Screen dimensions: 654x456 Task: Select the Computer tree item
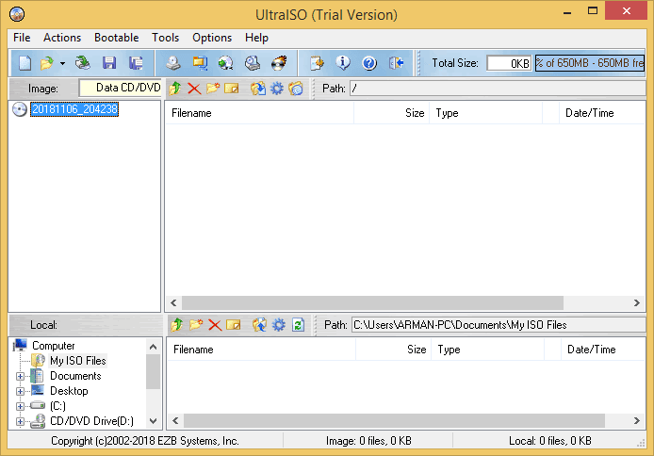54,346
